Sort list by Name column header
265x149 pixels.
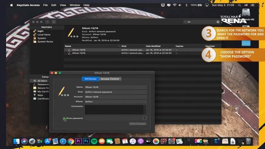click(x=68, y=46)
